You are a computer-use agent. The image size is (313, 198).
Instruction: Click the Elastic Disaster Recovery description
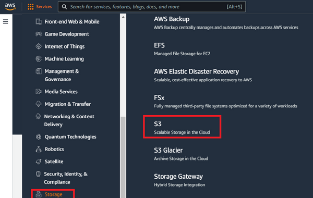(x=203, y=80)
